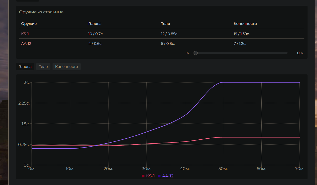Switch to the Конечности chart tab

(x=66, y=67)
